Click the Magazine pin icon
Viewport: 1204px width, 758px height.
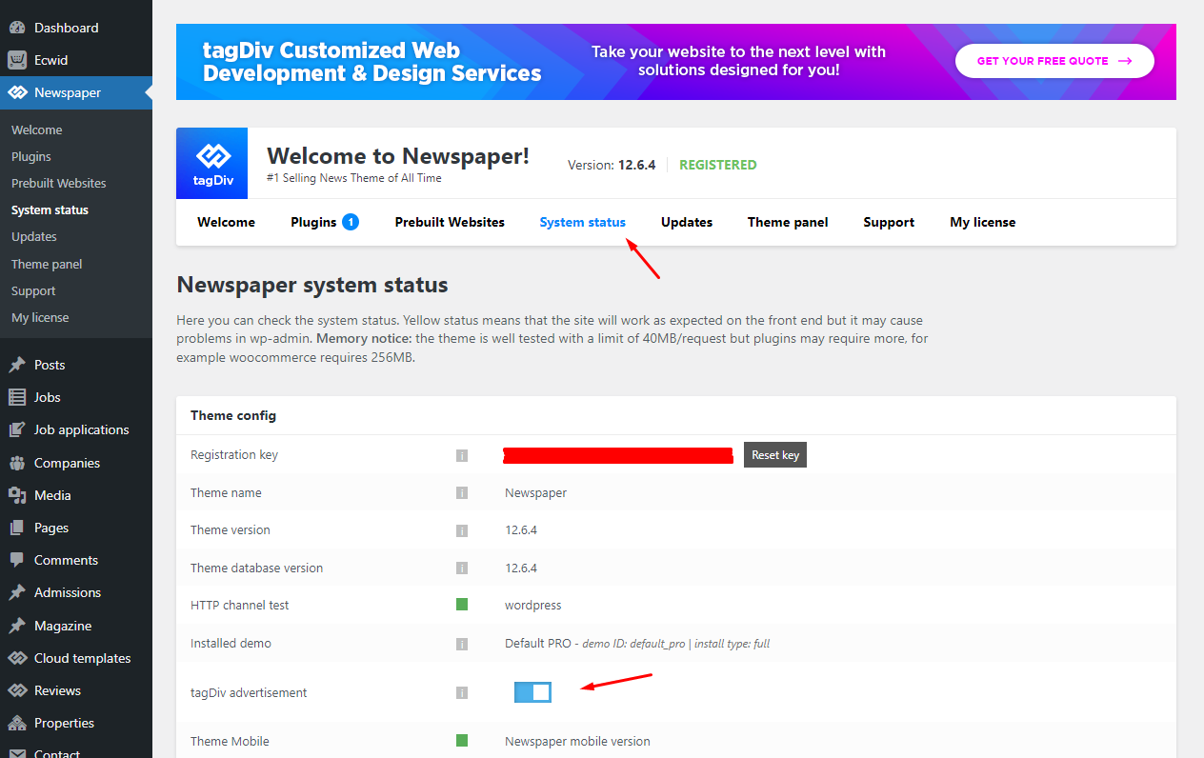coord(17,626)
